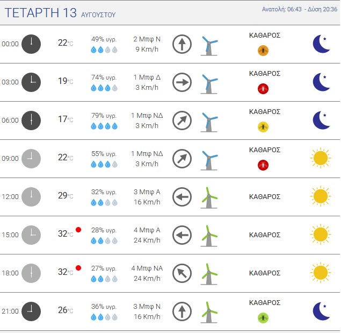The width and height of the screenshot is (341, 333).
Task: Click the ΤΕΤΑΡΤΗ 13 date heading
Action: (41, 12)
